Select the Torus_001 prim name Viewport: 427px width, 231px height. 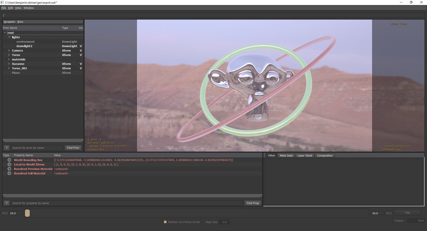click(x=20, y=68)
